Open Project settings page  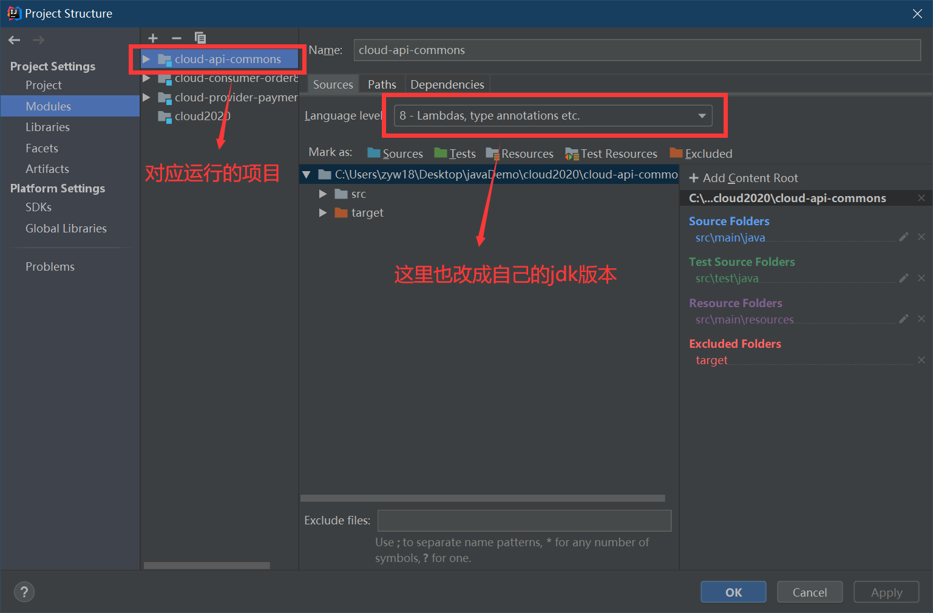click(44, 85)
